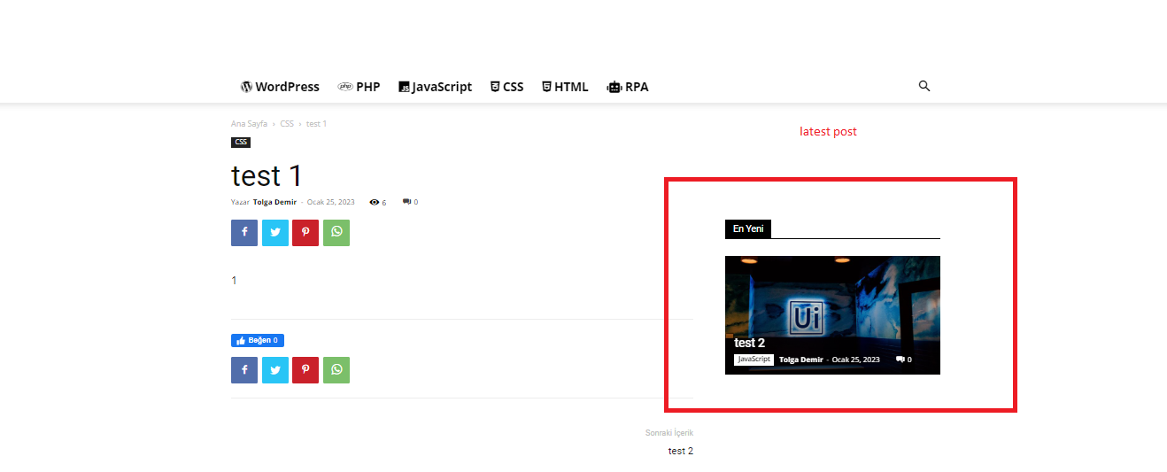Click the PHP logo icon in the menu
Screen dimensions: 1167x472
pos(345,87)
